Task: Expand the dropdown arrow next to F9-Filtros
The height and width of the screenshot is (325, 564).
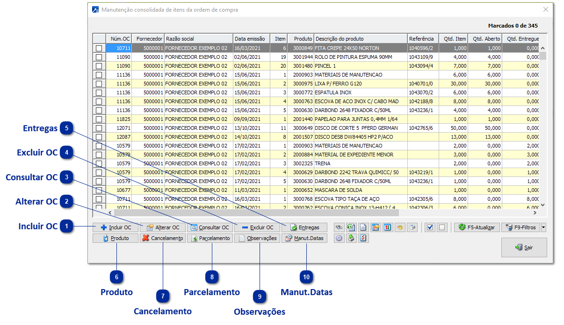Action: pos(543,227)
